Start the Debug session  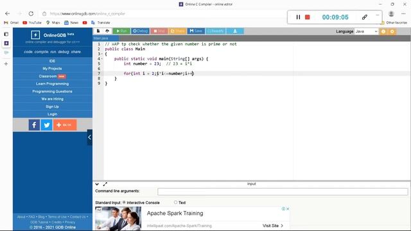pyautogui.click(x=140, y=31)
